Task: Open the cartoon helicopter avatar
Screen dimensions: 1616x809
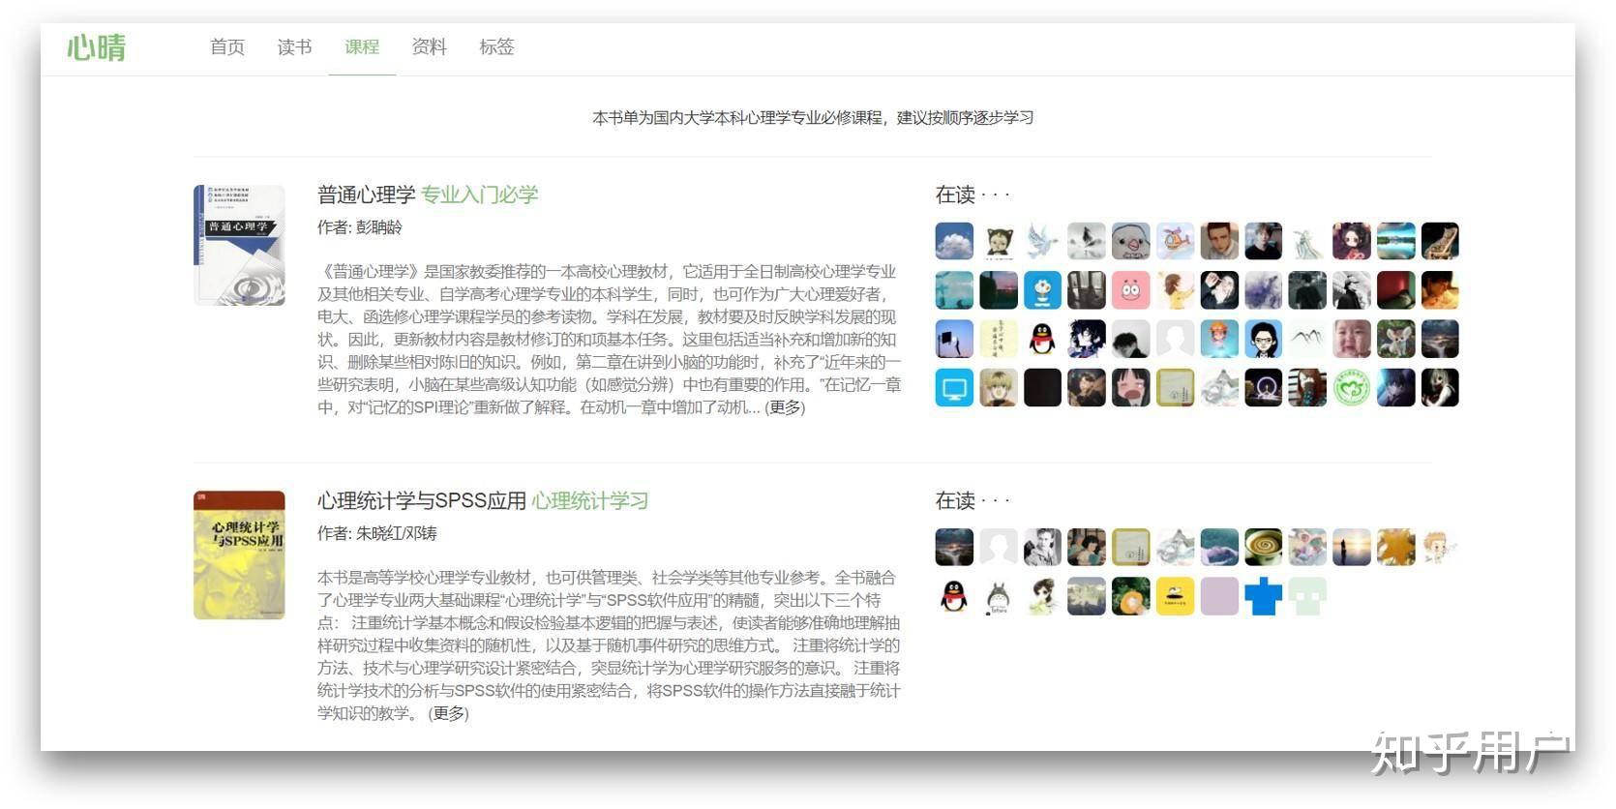Action: click(1175, 241)
